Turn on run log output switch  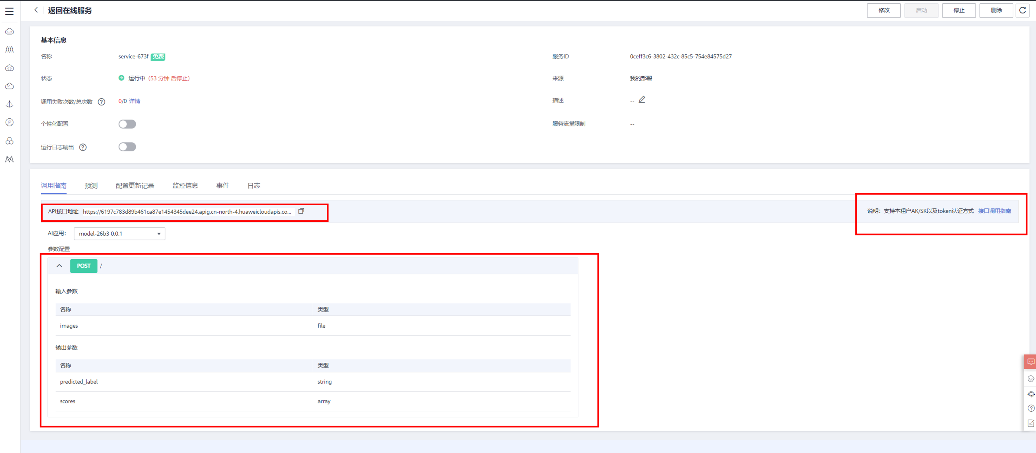coord(127,147)
